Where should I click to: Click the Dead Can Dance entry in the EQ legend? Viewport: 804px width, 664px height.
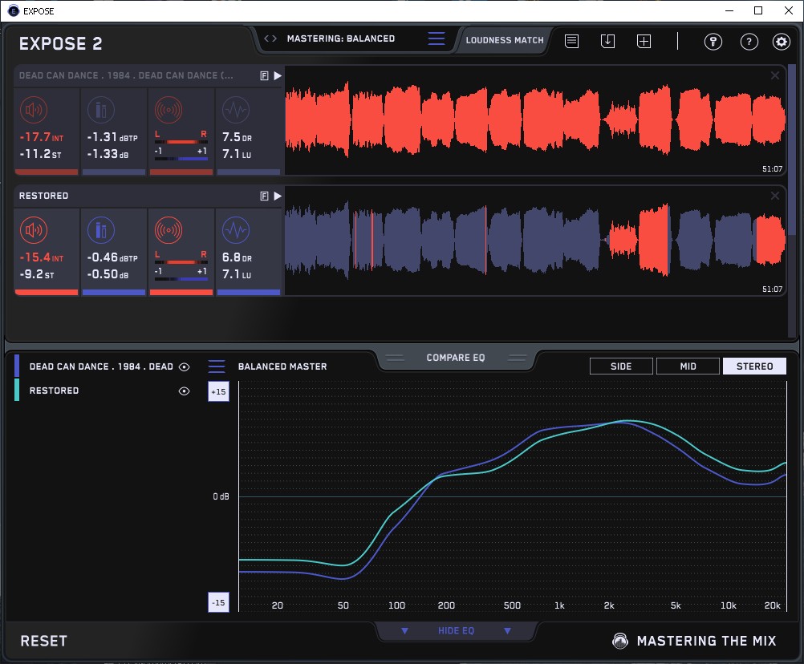pyautogui.click(x=101, y=366)
